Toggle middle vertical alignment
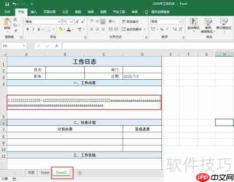 click(x=97, y=21)
